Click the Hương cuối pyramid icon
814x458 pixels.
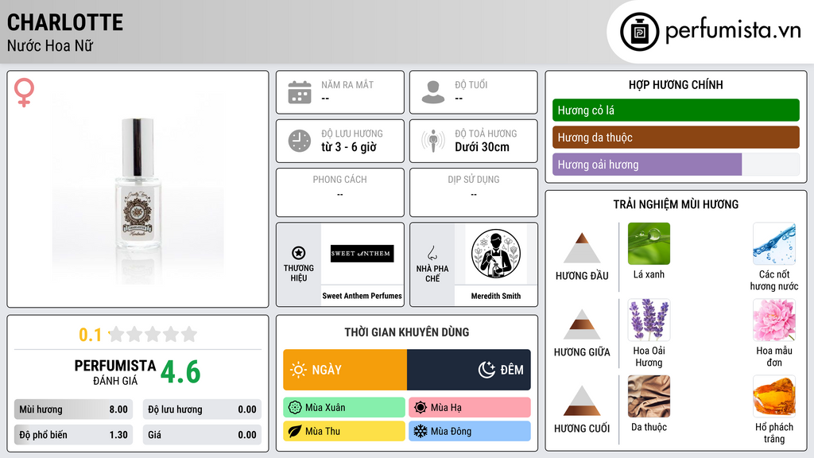click(582, 401)
